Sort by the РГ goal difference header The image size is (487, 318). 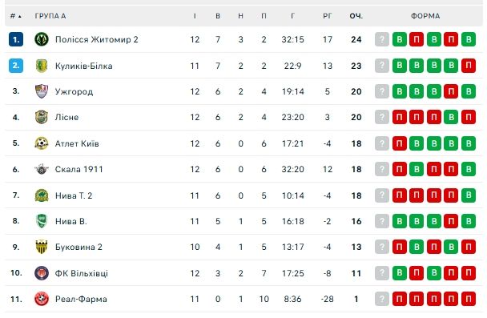pos(328,16)
